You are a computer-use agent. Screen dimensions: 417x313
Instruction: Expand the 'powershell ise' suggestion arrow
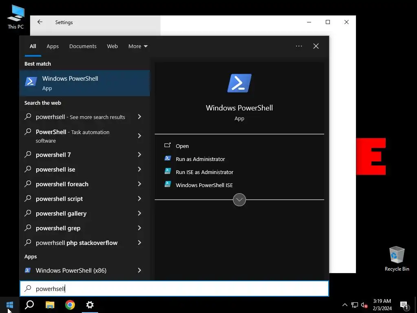(139, 169)
